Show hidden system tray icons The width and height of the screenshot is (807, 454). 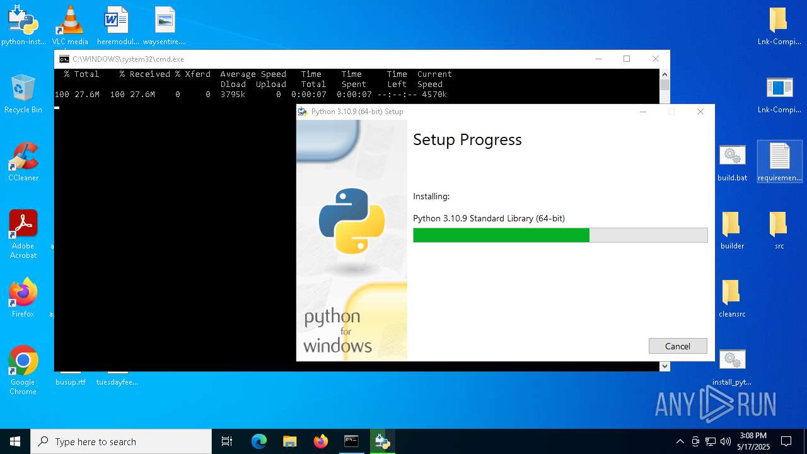coord(680,441)
